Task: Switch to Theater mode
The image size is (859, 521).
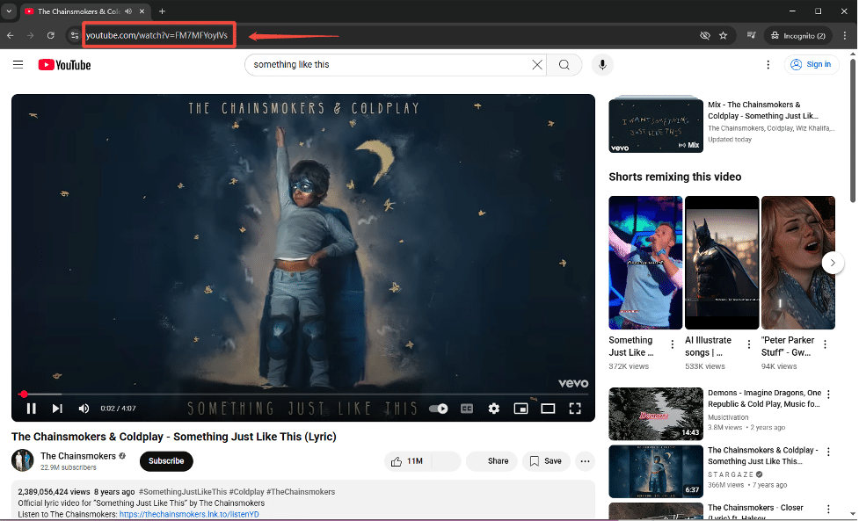Action: tap(548, 408)
